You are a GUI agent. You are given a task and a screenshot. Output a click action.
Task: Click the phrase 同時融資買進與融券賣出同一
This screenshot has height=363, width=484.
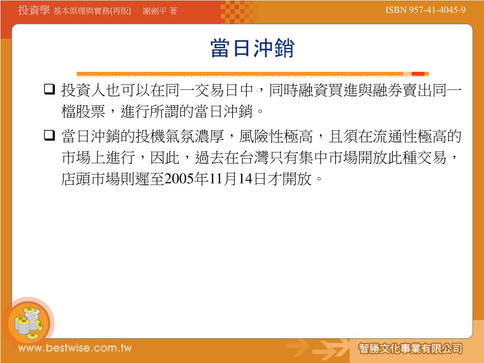[x=365, y=90]
